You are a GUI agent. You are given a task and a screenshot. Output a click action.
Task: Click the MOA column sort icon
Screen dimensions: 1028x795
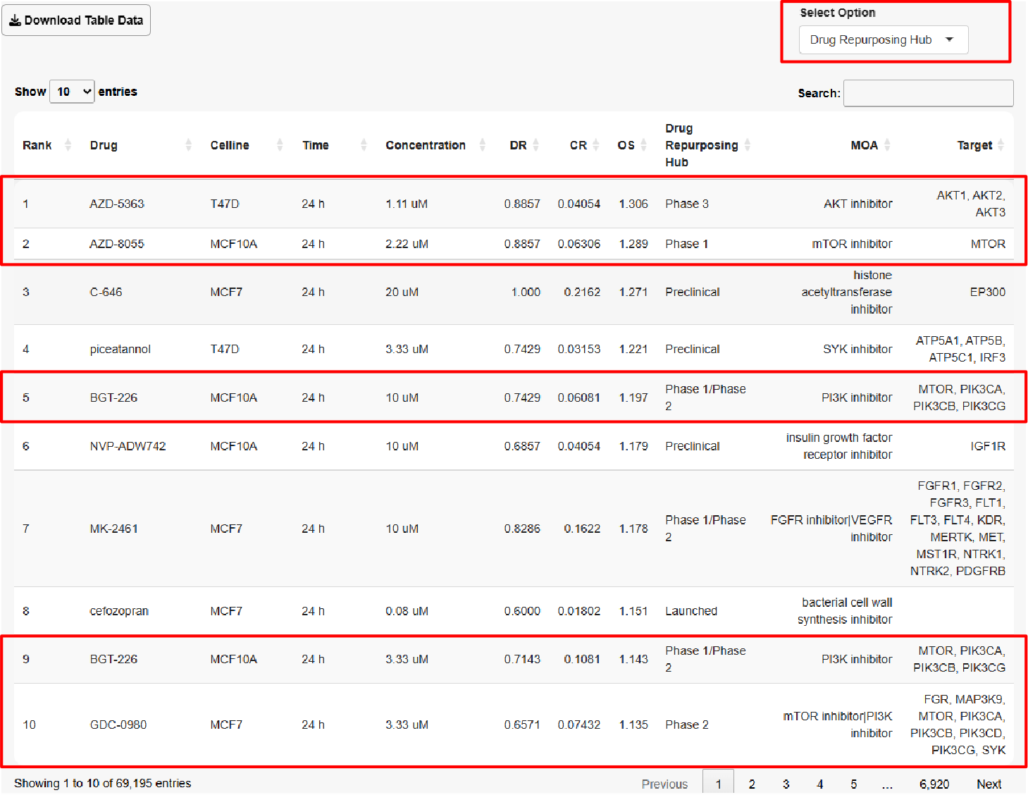pyautogui.click(x=887, y=145)
